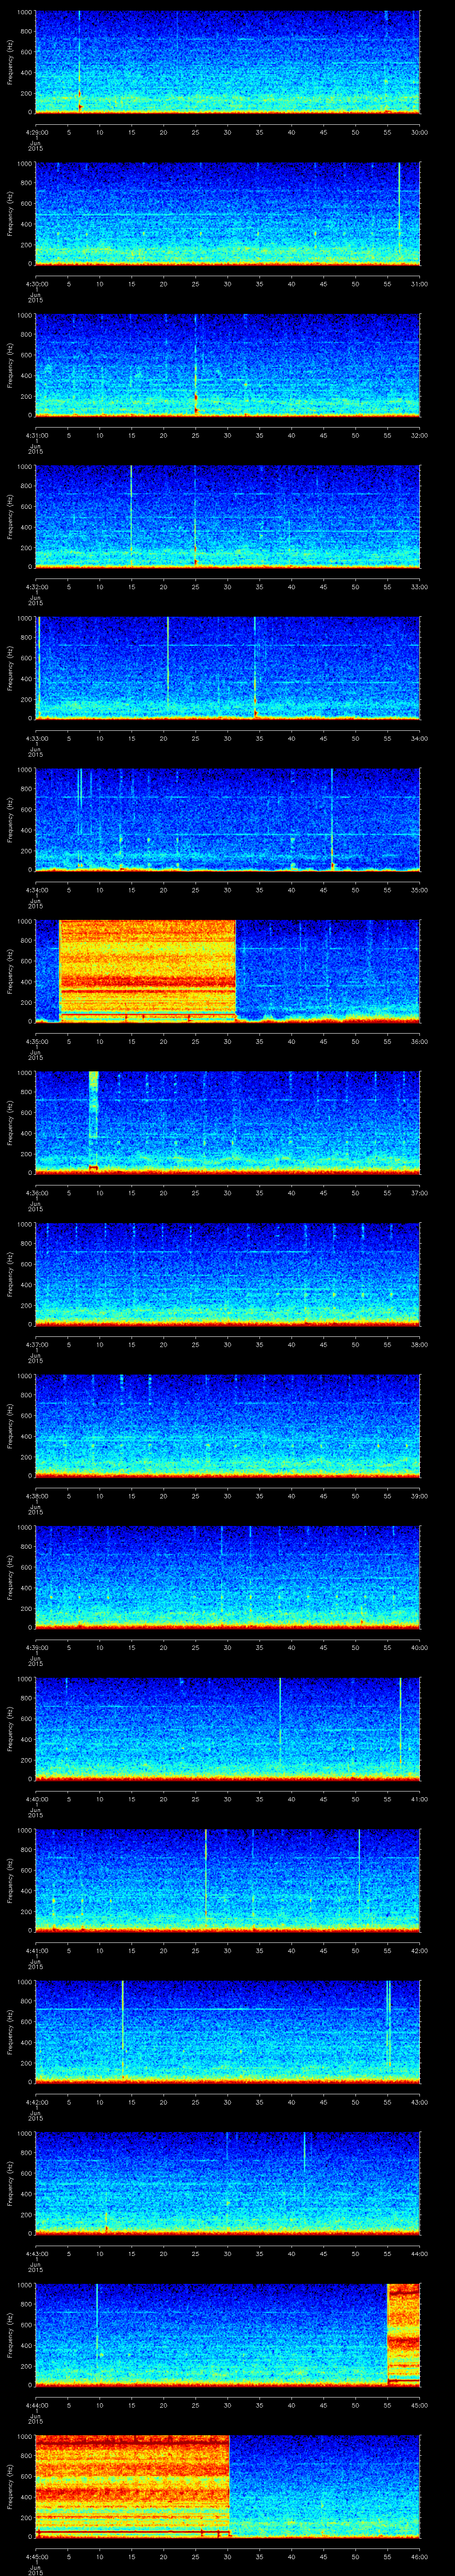Click the spectrogram panel starting at 4:29:00

(x=228, y=62)
